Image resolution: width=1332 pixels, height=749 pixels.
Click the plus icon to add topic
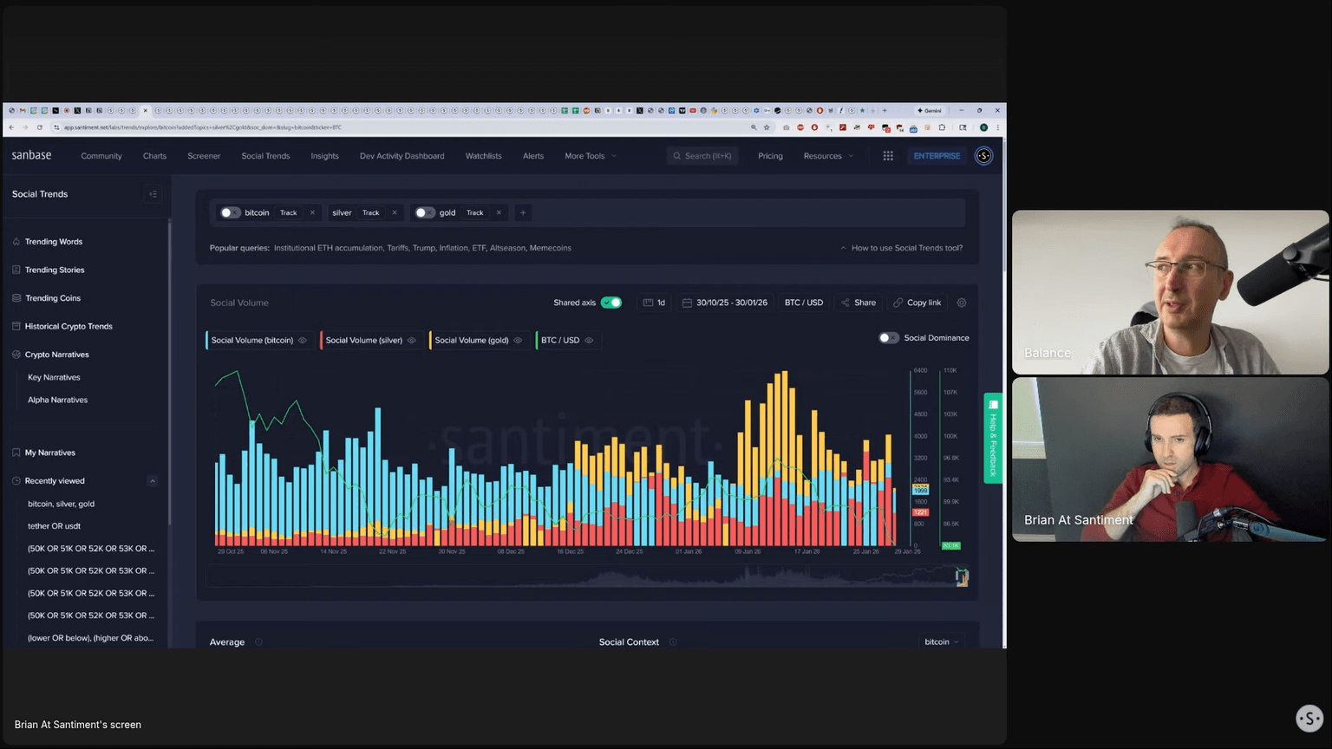523,212
